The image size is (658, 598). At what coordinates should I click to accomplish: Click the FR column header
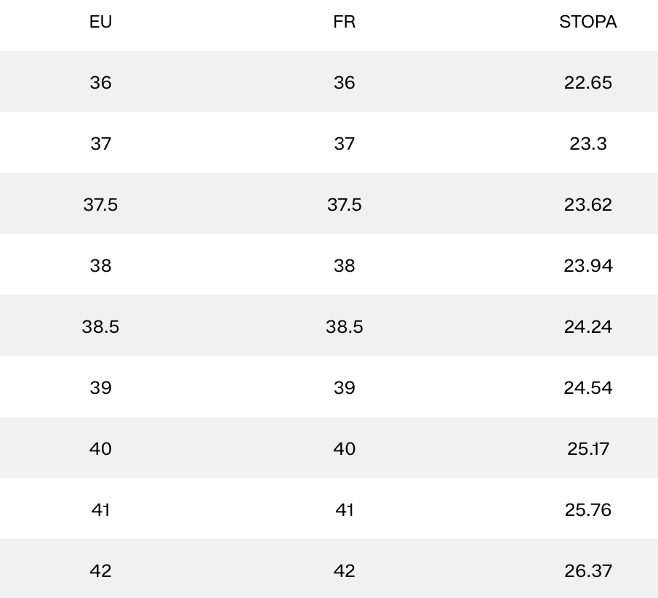tap(344, 22)
